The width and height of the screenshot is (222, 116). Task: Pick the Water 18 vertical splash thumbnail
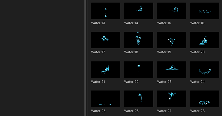click(139, 40)
